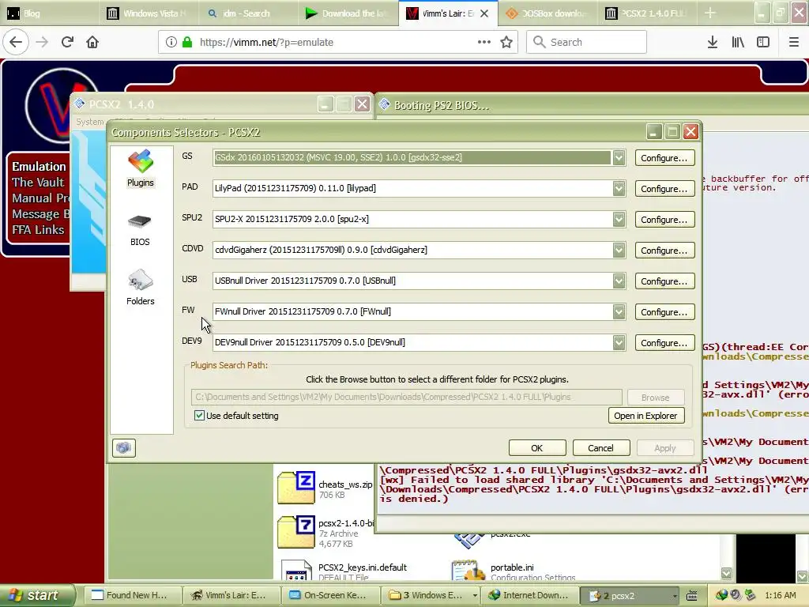Click Open in Explorer button
Image resolution: width=809 pixels, height=607 pixels.
click(x=646, y=416)
